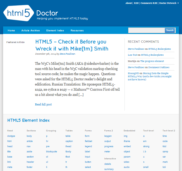Focus the site search input field

tap(147, 30)
